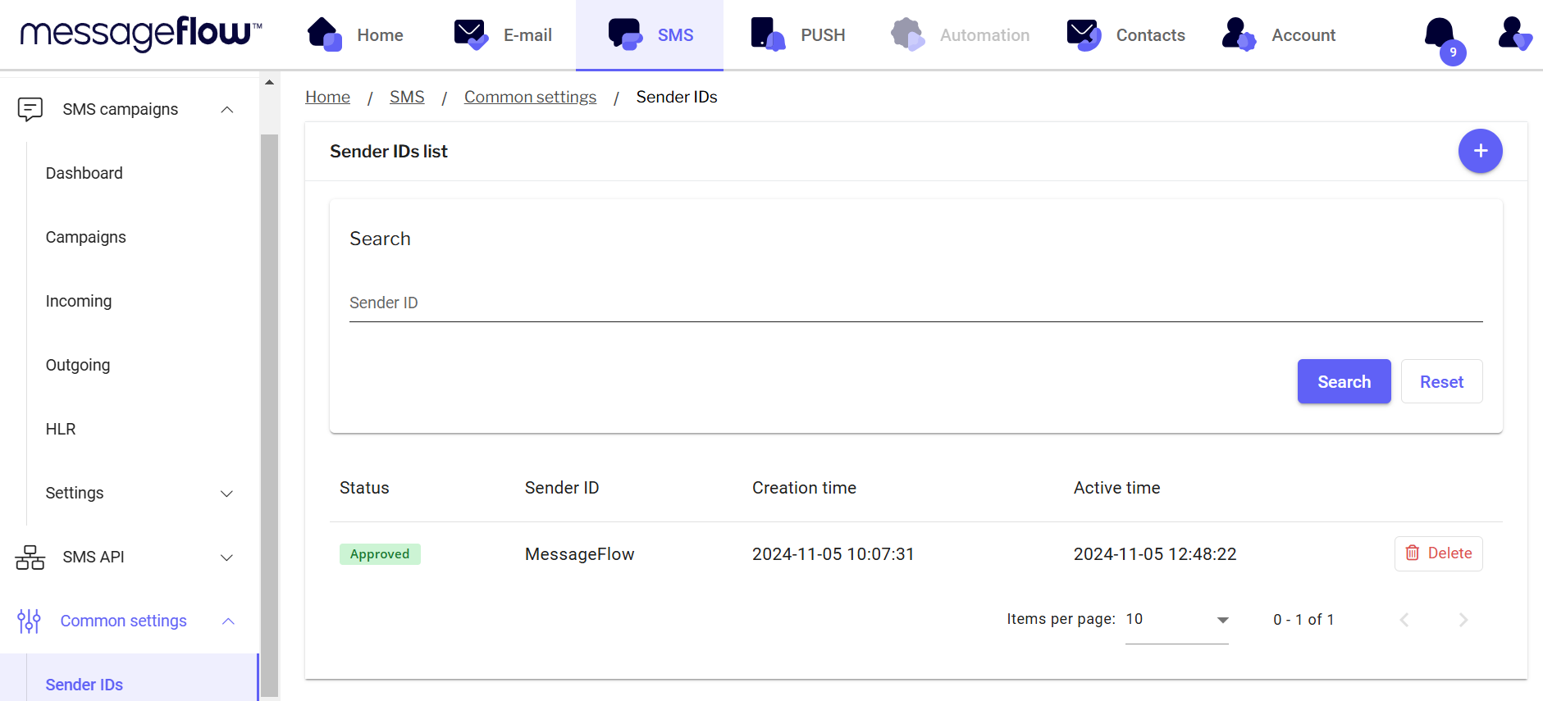Focus the Sender ID search field
This screenshot has height=701, width=1543.
[915, 303]
